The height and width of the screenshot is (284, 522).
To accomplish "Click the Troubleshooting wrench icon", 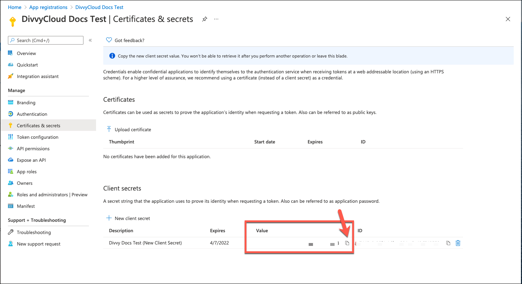I will [x=10, y=232].
